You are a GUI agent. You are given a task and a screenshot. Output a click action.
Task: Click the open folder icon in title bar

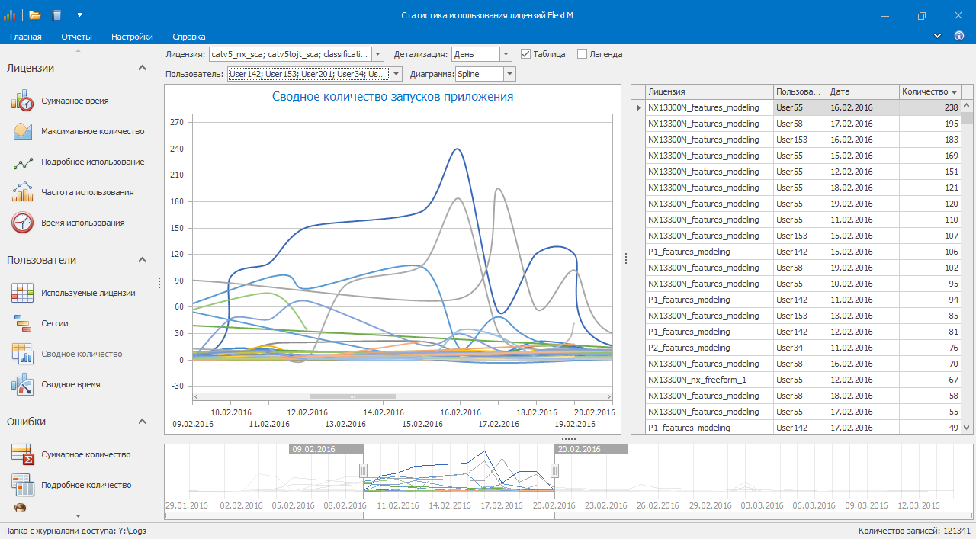[35, 15]
